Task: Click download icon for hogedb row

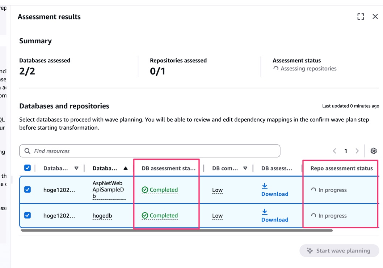Action: [265, 212]
